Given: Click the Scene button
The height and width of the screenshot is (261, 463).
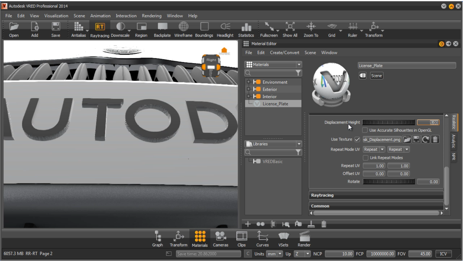Looking at the screenshot, I should pos(376,76).
